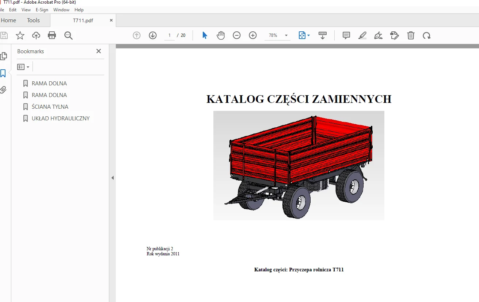
Task: Click the upload to cloud icon
Action: pos(36,35)
